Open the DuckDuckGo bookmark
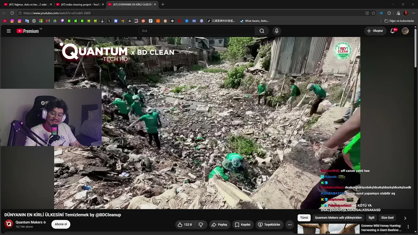The image size is (418, 235). tap(165, 21)
